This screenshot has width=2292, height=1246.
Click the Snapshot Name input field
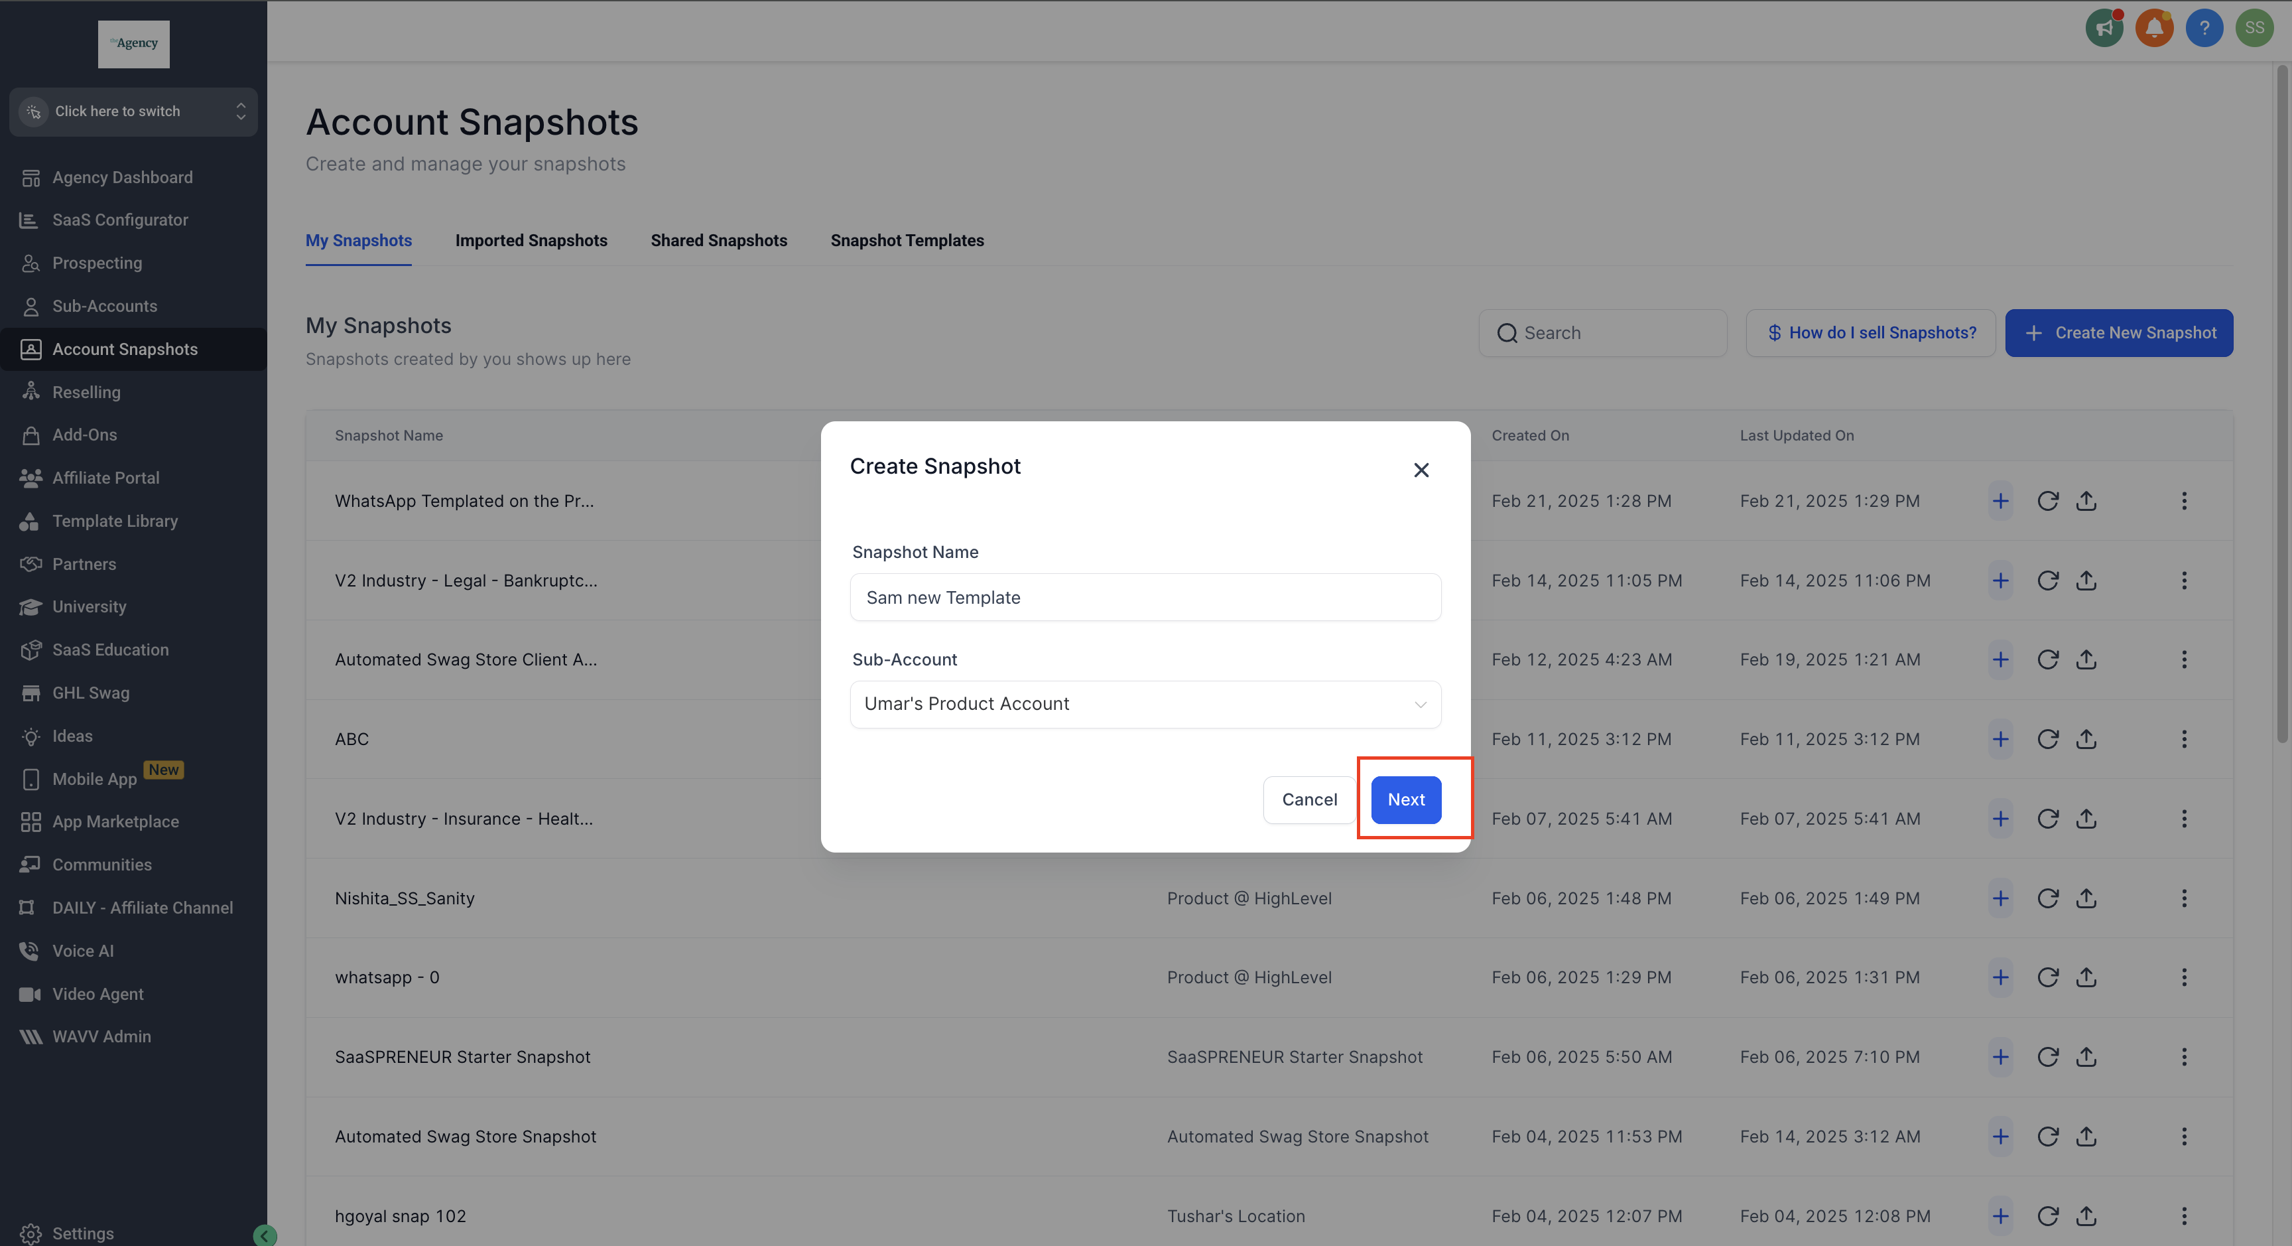(x=1145, y=597)
